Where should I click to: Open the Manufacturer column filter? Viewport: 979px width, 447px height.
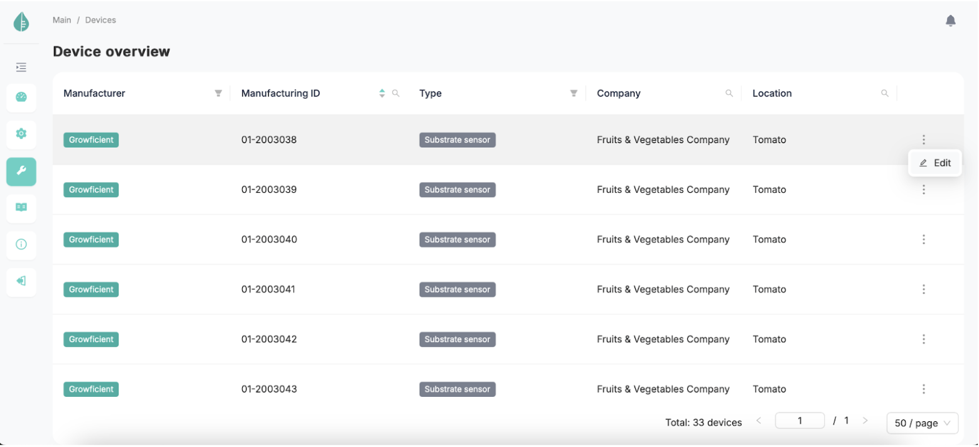(218, 94)
